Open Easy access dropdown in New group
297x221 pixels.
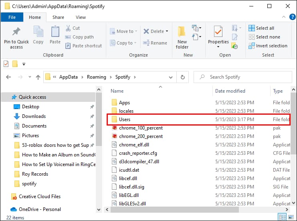coord(197,36)
